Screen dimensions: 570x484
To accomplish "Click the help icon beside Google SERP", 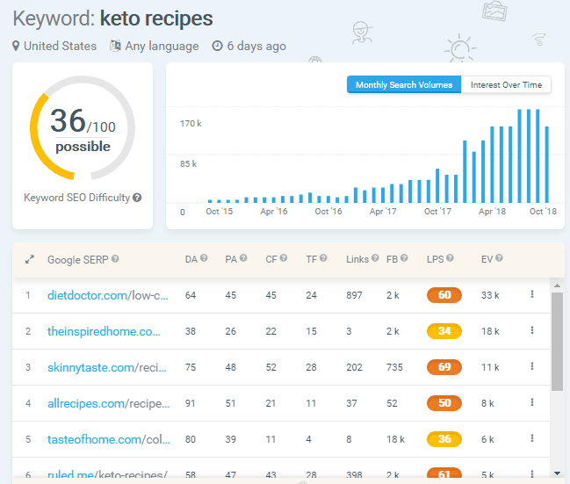I will click(x=116, y=259).
